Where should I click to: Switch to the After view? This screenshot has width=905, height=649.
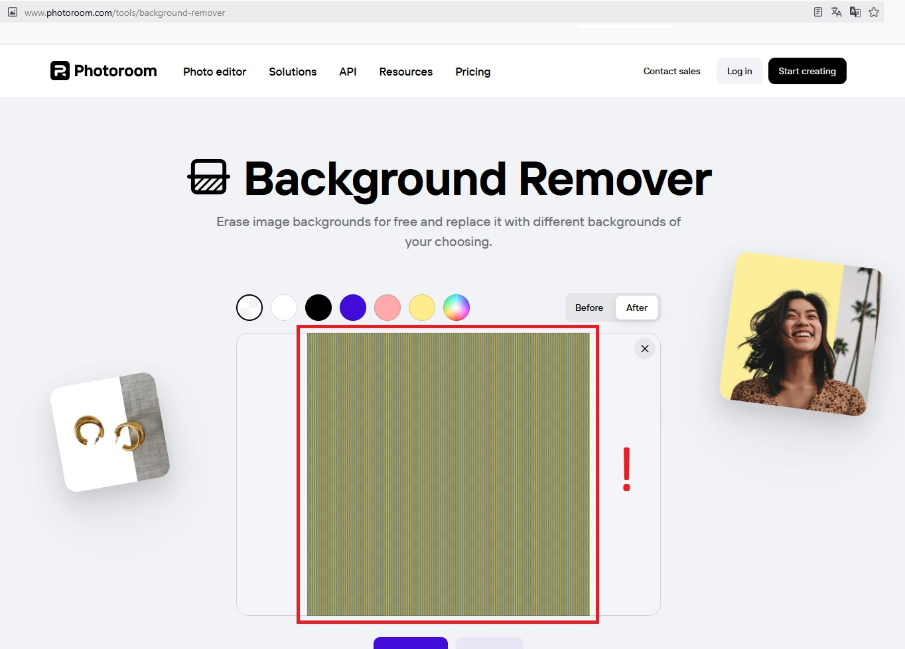(637, 308)
